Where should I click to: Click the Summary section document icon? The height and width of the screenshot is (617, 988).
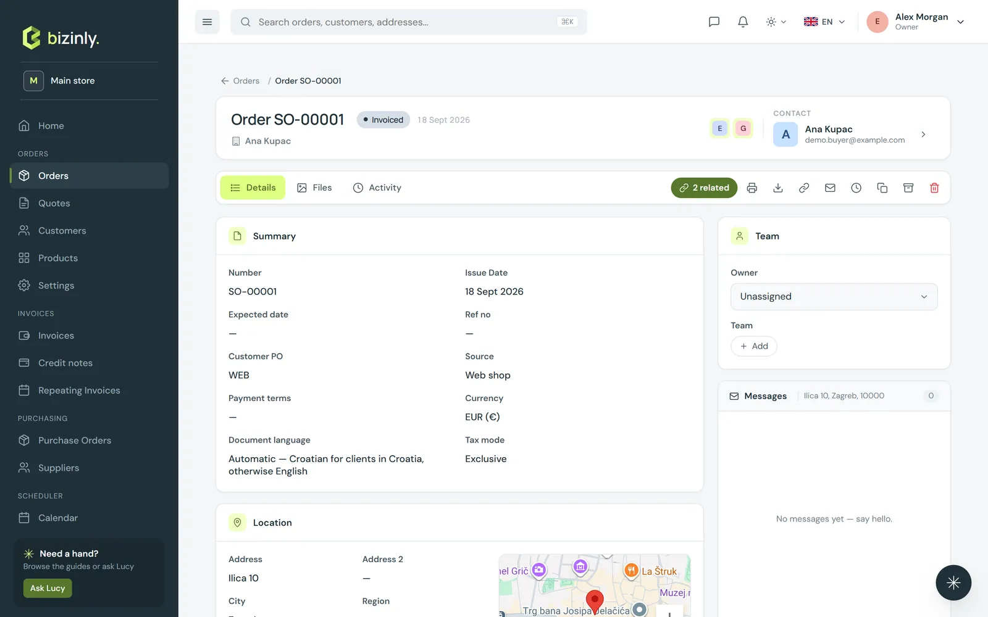237,236
